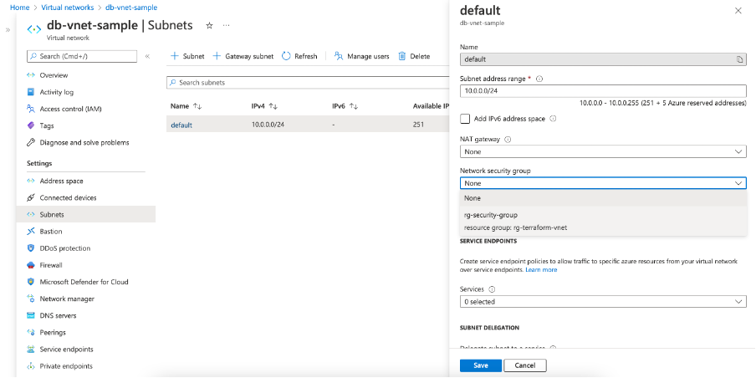Click the 10.0.0.0/24 table cell
The width and height of the screenshot is (756, 378).
coord(268,125)
